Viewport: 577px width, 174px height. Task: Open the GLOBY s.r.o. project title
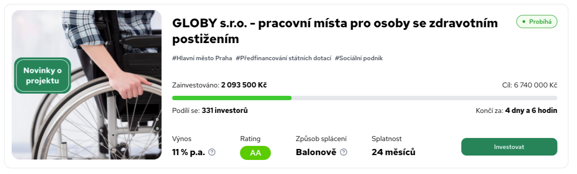(335, 31)
